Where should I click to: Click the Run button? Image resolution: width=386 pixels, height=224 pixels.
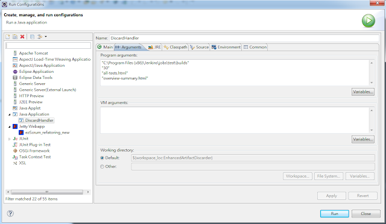(335, 213)
